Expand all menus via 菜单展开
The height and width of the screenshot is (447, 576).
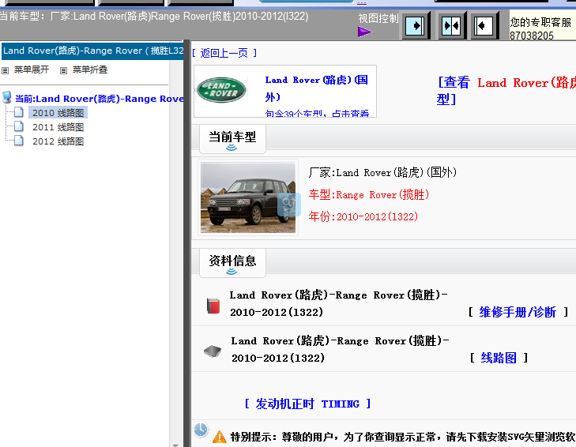click(x=32, y=69)
